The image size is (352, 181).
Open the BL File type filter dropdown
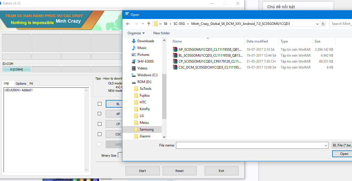[342, 145]
